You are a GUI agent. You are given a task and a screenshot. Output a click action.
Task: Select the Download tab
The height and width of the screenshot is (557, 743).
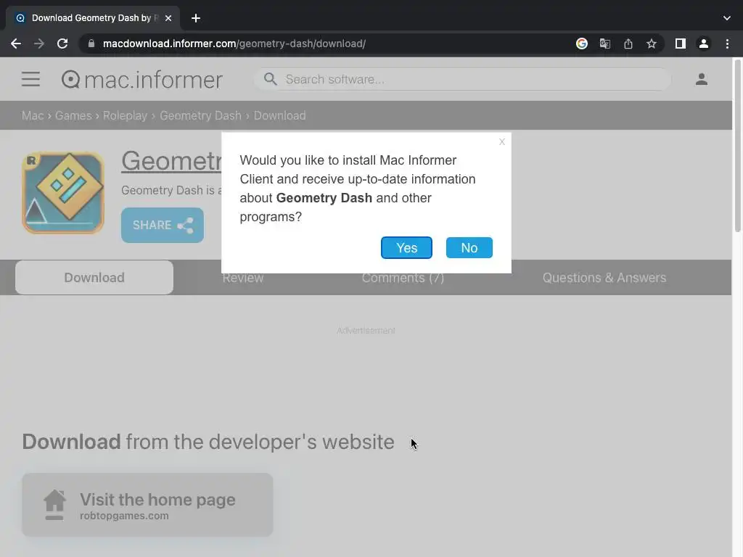94,278
